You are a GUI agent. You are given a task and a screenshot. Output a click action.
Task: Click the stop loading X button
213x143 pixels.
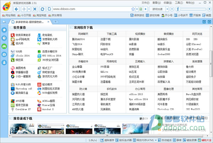35,9
